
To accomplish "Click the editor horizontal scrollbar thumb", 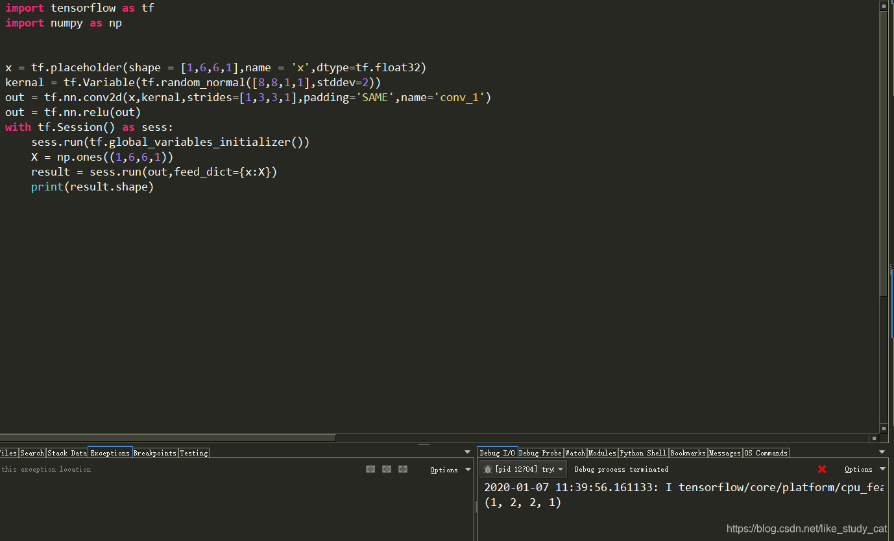I will pyautogui.click(x=167, y=437).
